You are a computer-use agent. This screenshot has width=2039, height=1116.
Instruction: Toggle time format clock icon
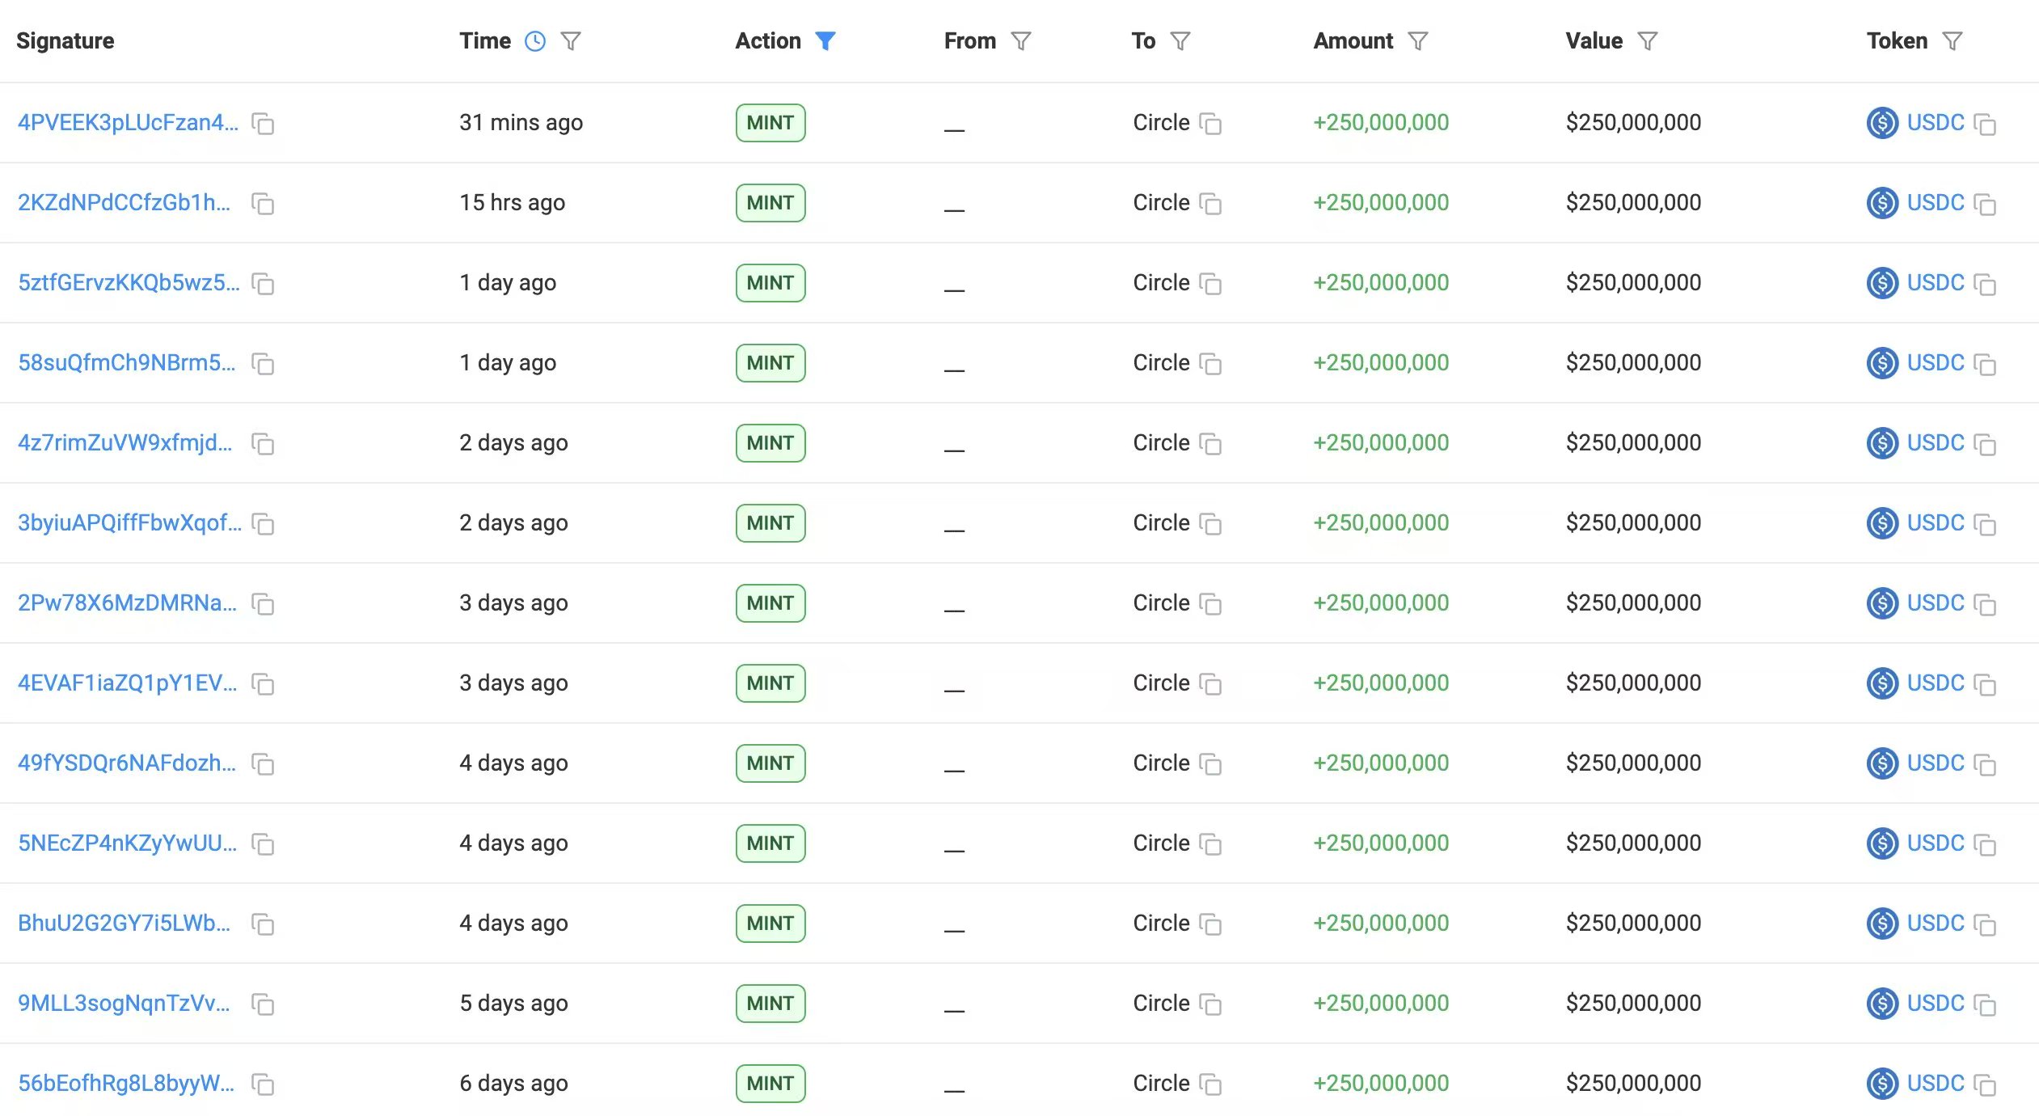(535, 41)
